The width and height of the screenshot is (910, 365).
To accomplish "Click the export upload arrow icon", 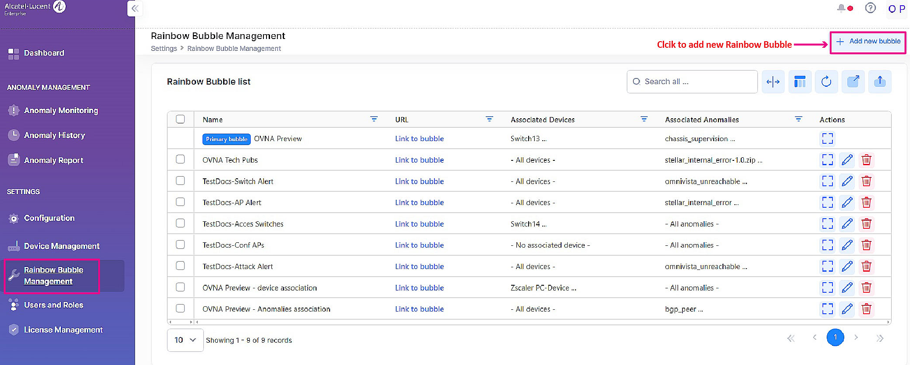I will (879, 82).
